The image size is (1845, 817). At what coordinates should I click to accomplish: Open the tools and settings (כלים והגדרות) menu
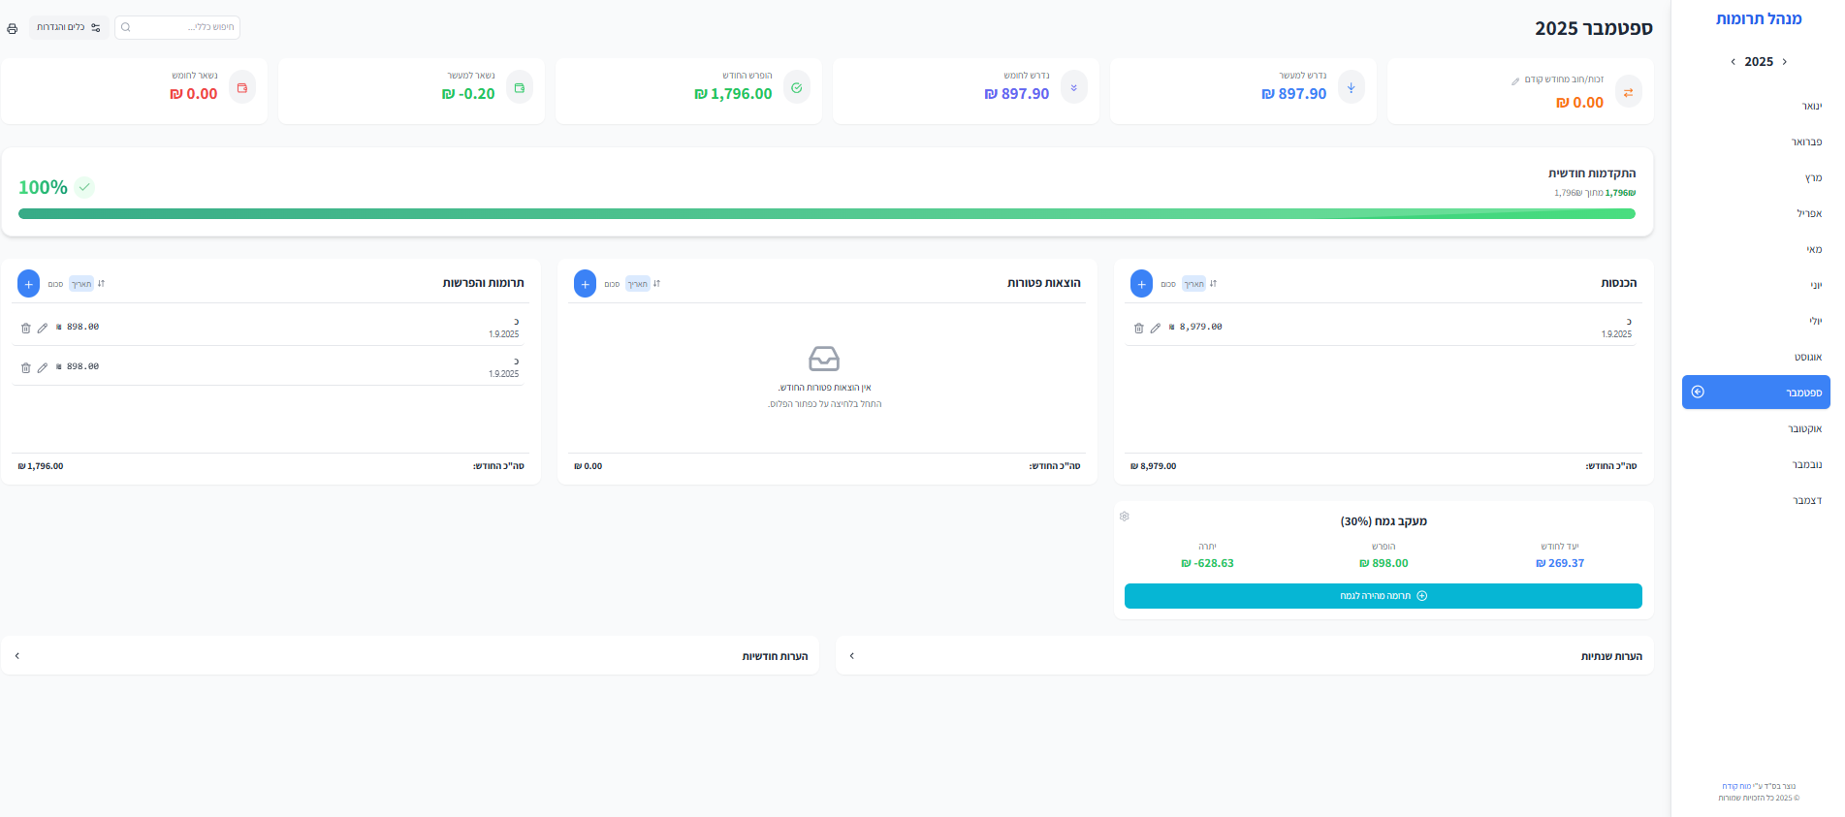[68, 27]
